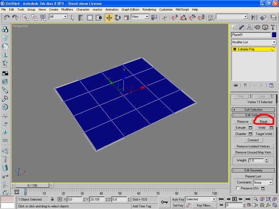The width and height of the screenshot is (279, 209).
Task: Toggle the 3D Snaps magnet icon
Action: (x=175, y=17)
